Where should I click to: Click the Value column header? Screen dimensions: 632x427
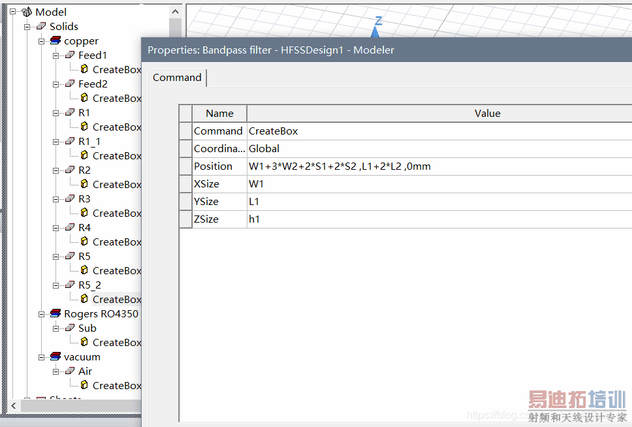439,114
